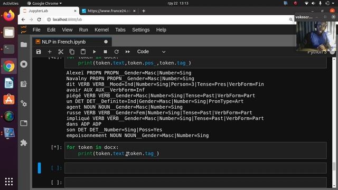Close the JupyterLab browser tab
The height and width of the screenshot is (190, 338).
click(x=75, y=11)
